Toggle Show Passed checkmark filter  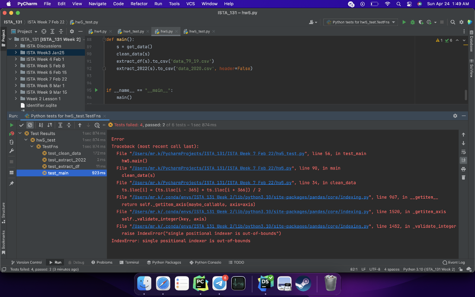(x=21, y=125)
